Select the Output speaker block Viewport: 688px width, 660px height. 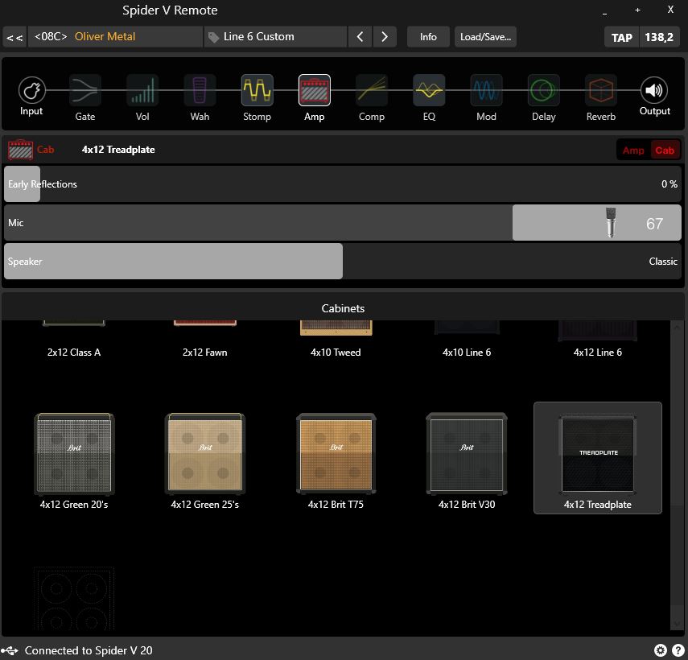pos(654,90)
